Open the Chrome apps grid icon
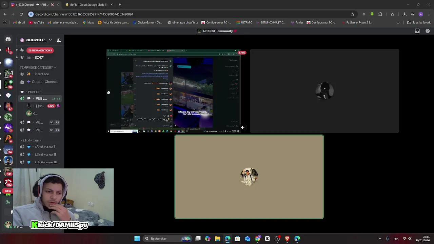 coord(4,23)
